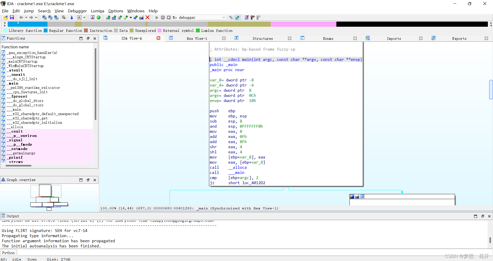Click the blue asterisk array icon
This screenshot has width=493, height=261.
coord(136,17)
